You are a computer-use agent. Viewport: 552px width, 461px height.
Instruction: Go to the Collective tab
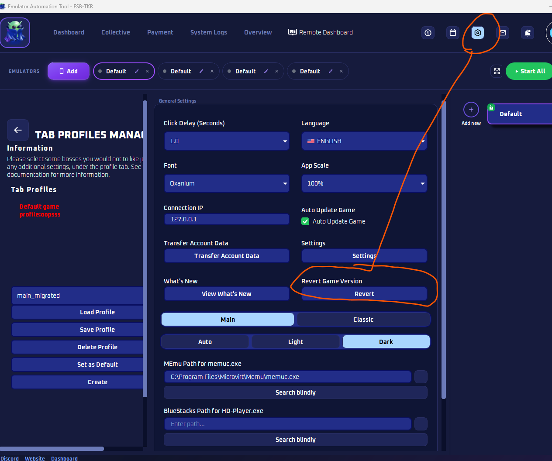point(116,32)
